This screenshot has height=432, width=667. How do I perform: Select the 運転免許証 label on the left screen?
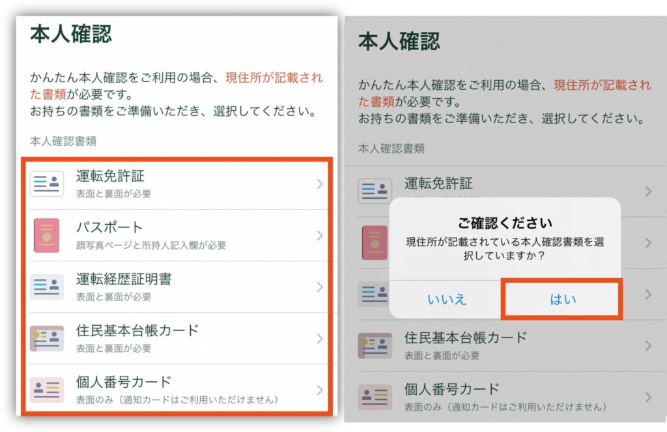(x=110, y=176)
